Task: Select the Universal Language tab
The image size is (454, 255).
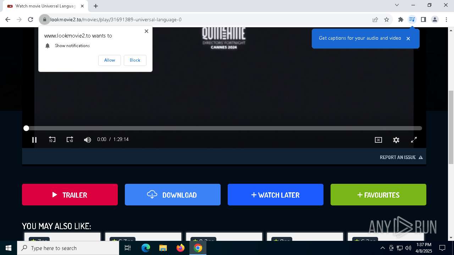Action: pyautogui.click(x=45, y=6)
